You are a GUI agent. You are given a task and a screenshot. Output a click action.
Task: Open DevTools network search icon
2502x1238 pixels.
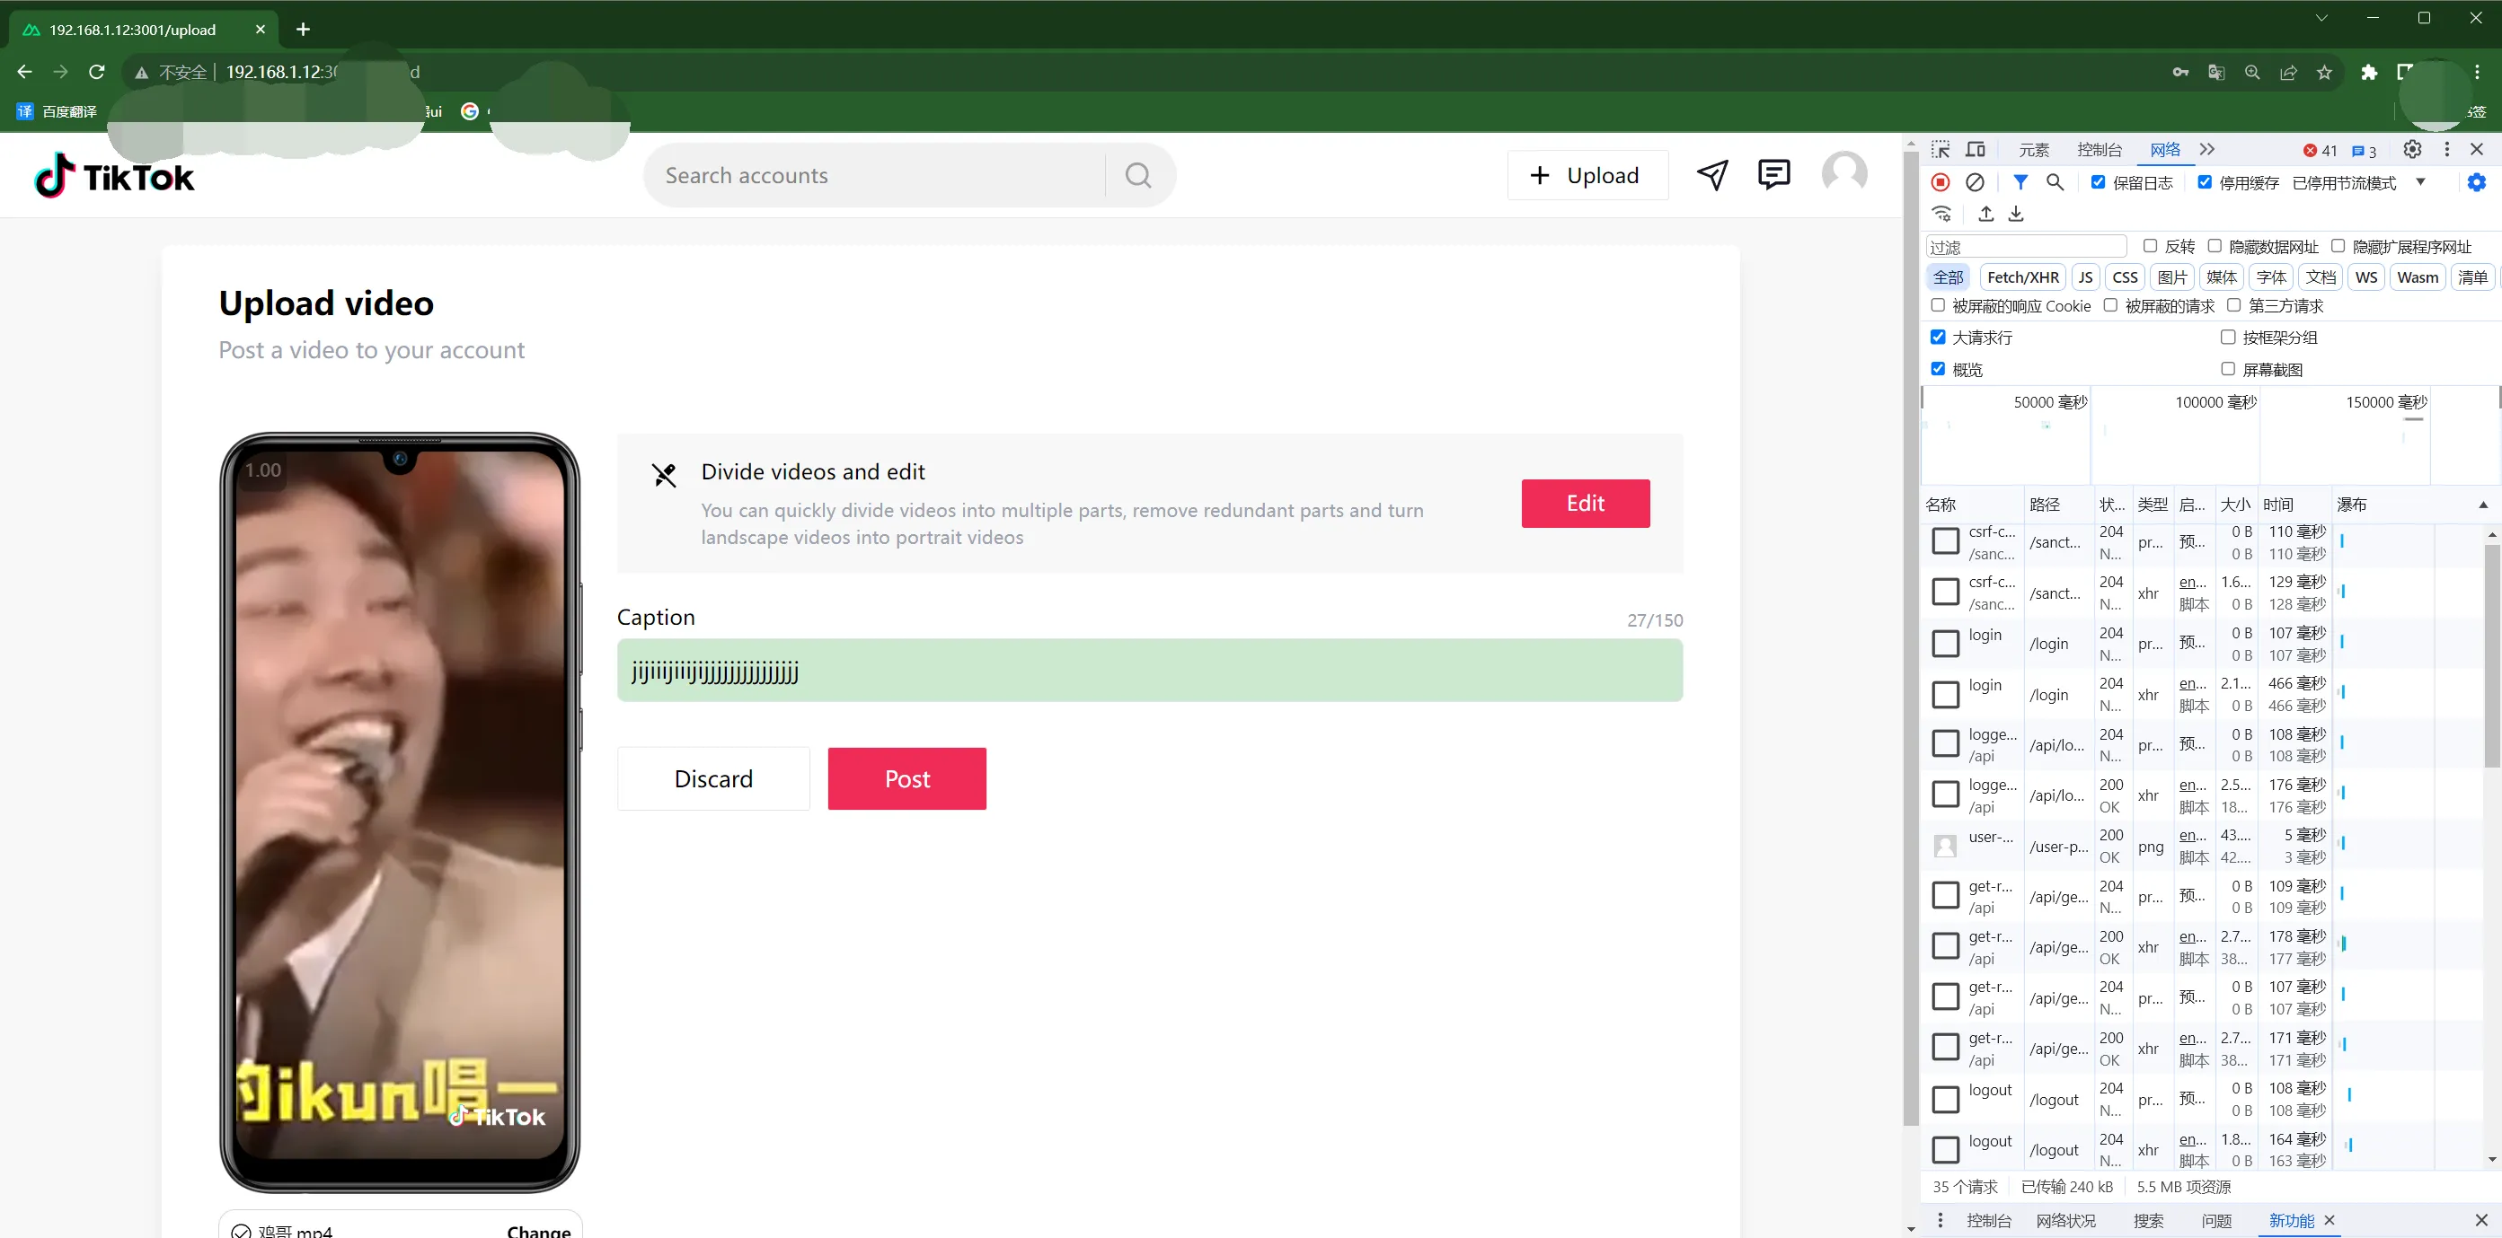click(2056, 182)
